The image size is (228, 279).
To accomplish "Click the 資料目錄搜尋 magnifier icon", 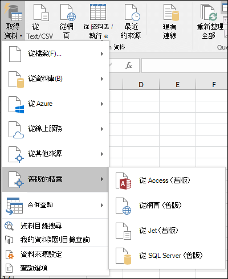I will coord(9,226).
